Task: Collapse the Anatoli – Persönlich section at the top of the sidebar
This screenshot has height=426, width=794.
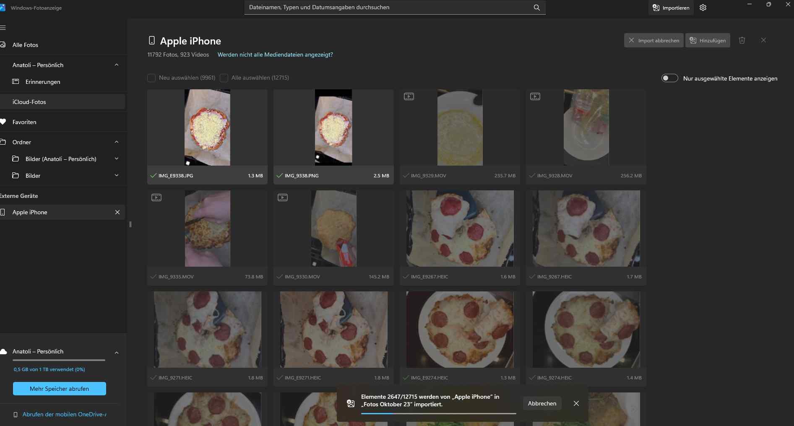Action: click(x=117, y=65)
